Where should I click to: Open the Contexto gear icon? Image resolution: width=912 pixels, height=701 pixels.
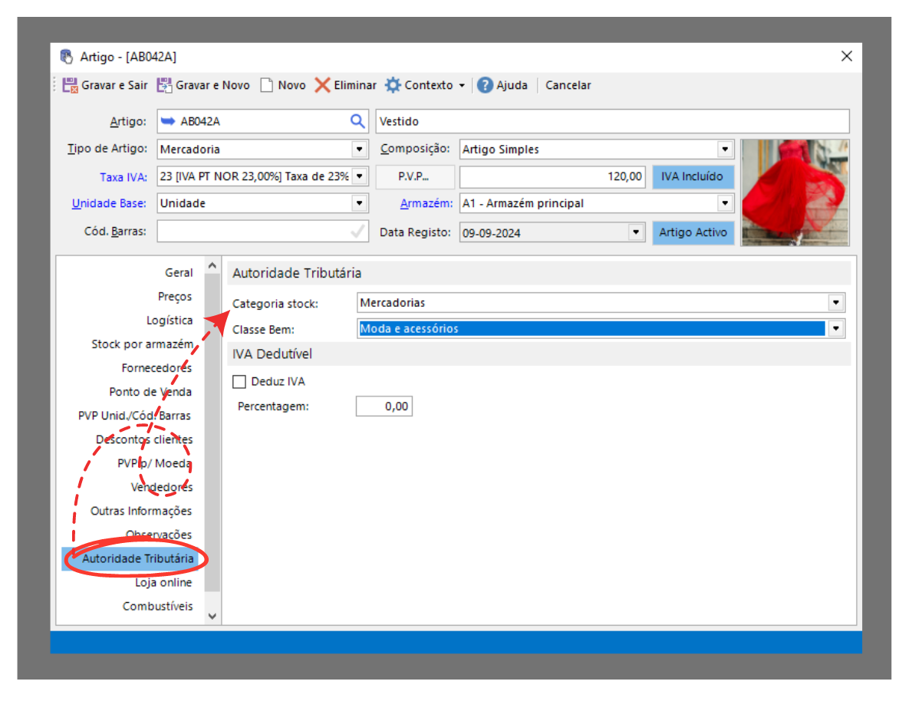393,85
